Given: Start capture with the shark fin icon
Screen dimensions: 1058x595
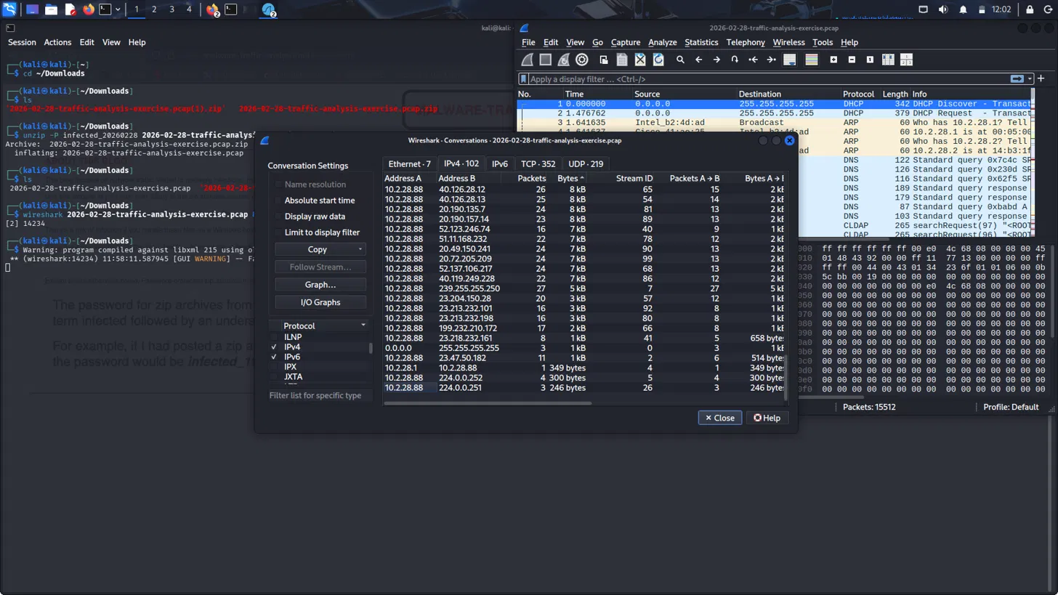Looking at the screenshot, I should (x=528, y=60).
